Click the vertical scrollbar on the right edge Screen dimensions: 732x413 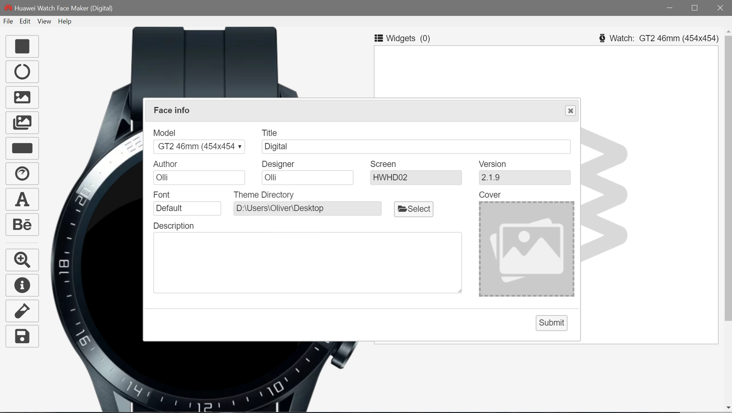coord(728,178)
